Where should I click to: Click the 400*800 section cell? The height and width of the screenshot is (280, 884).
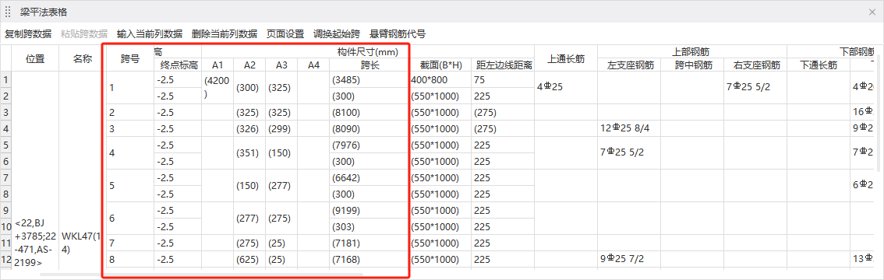pyautogui.click(x=441, y=80)
